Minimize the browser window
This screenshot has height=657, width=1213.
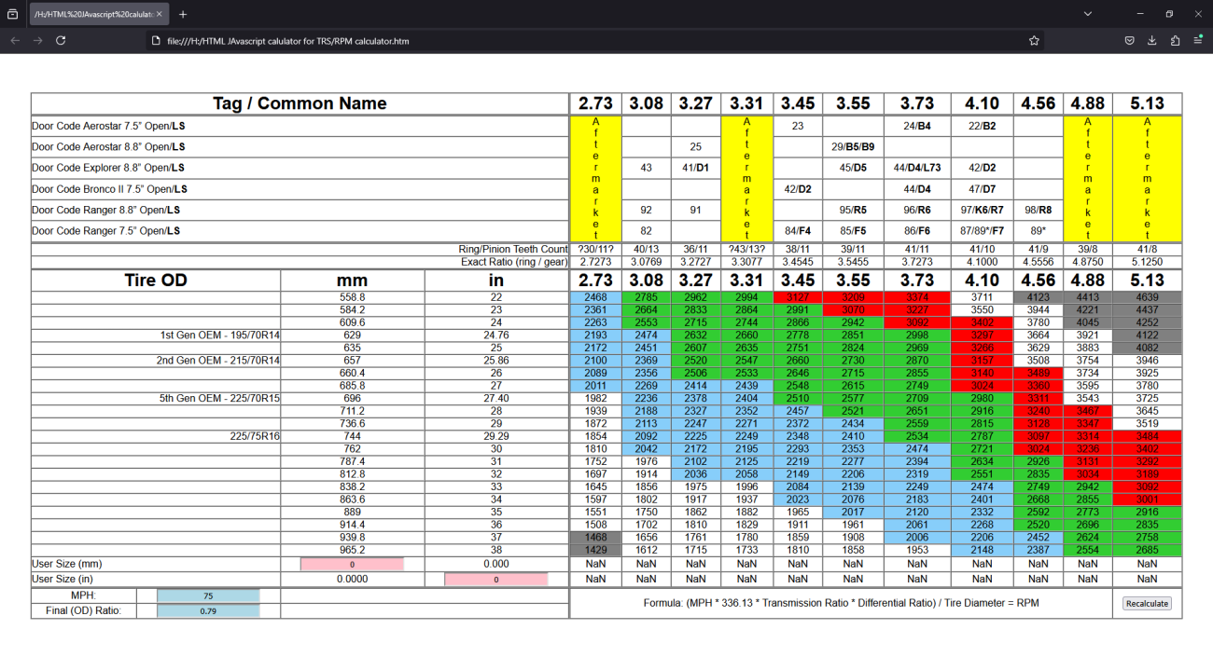coord(1140,14)
